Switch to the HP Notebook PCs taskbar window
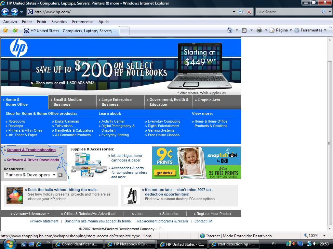Screen dimensions: 333x249 [x=130, y=244]
